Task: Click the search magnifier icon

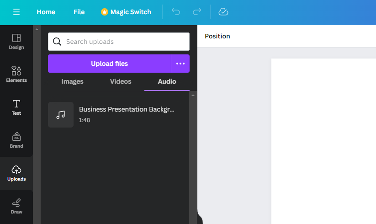Action: (x=57, y=42)
